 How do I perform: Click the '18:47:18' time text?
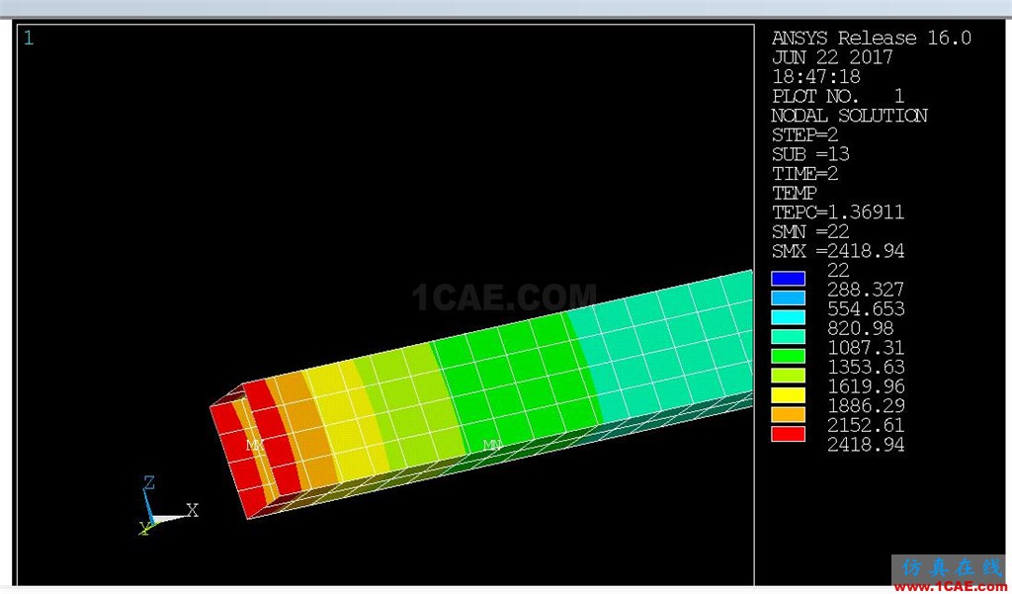(815, 77)
